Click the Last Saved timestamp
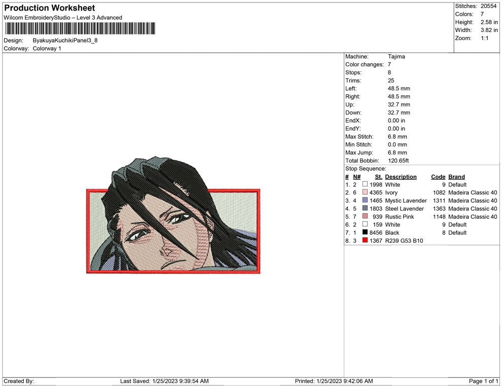This screenshot has height=386, width=502. pos(165,381)
